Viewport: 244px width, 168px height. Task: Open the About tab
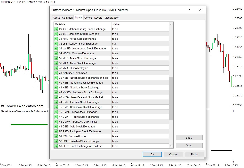[56, 18]
